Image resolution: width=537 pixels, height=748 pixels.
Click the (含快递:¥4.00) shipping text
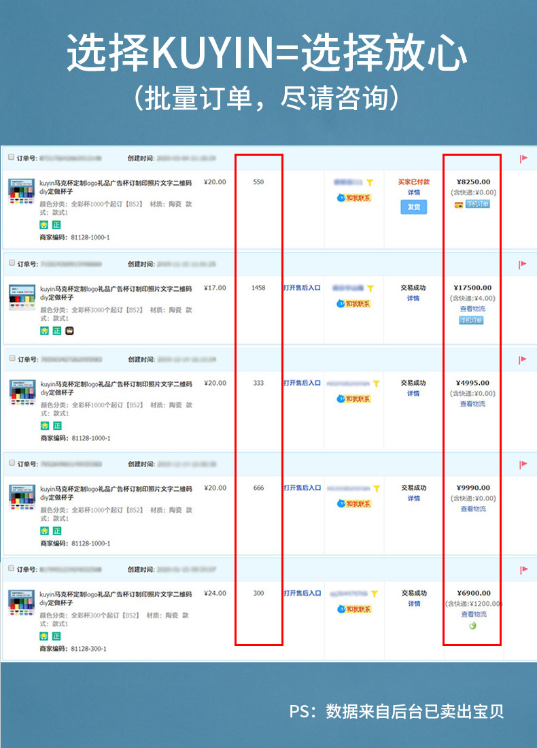[472, 298]
